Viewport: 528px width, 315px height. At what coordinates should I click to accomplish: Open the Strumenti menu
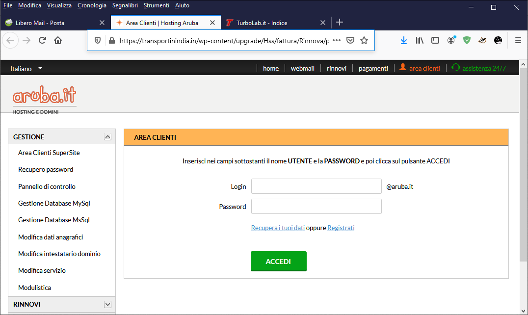point(156,5)
